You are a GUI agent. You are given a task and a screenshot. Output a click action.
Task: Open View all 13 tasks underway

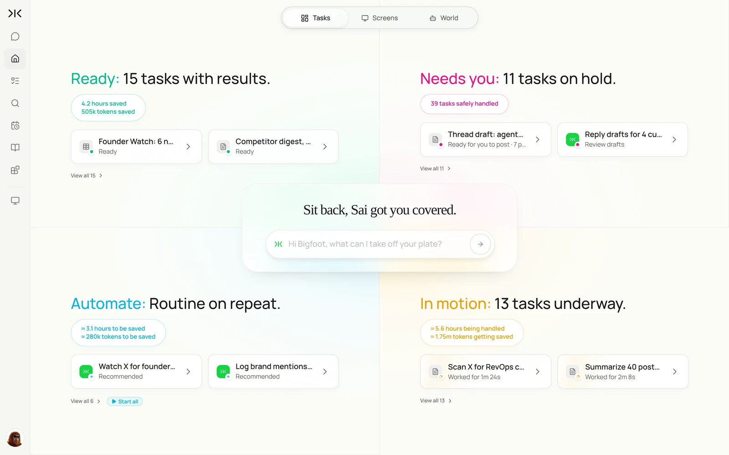point(436,401)
